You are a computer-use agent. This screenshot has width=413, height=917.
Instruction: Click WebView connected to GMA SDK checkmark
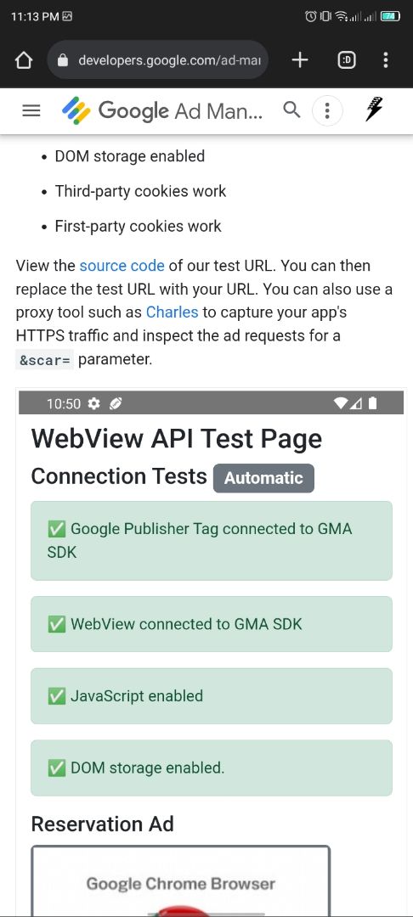56,624
